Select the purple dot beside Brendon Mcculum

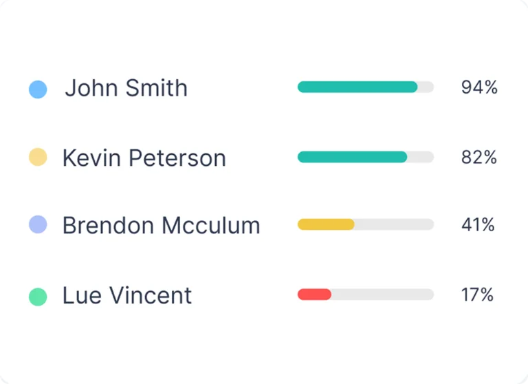click(x=38, y=224)
